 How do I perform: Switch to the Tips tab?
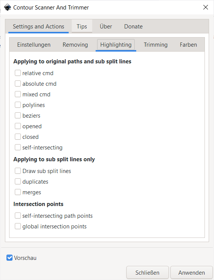(x=82, y=27)
